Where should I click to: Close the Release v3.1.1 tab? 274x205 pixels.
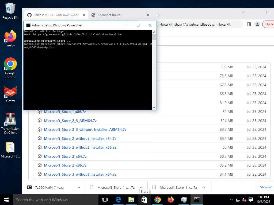(x=84, y=15)
